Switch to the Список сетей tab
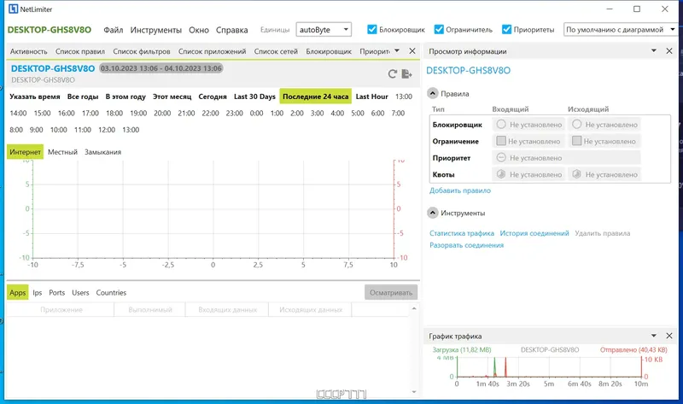683x404 pixels. tap(276, 51)
